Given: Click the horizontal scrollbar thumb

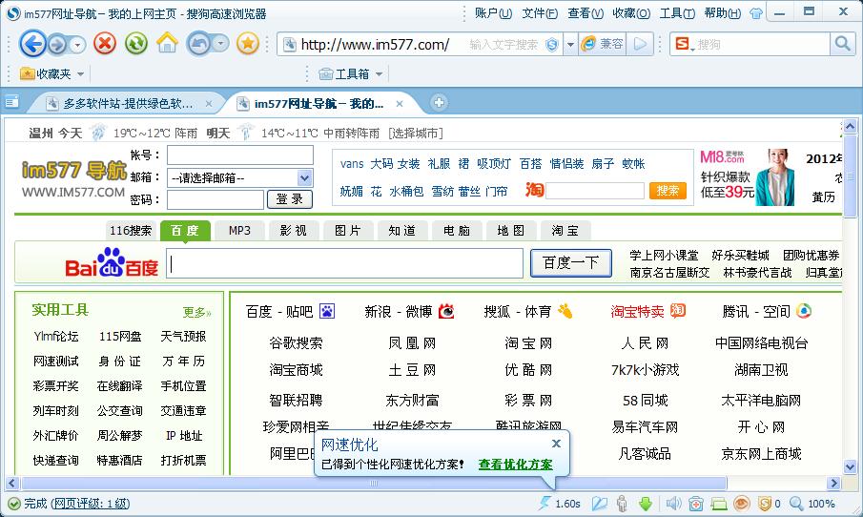Looking at the screenshot, I should click(x=374, y=484).
